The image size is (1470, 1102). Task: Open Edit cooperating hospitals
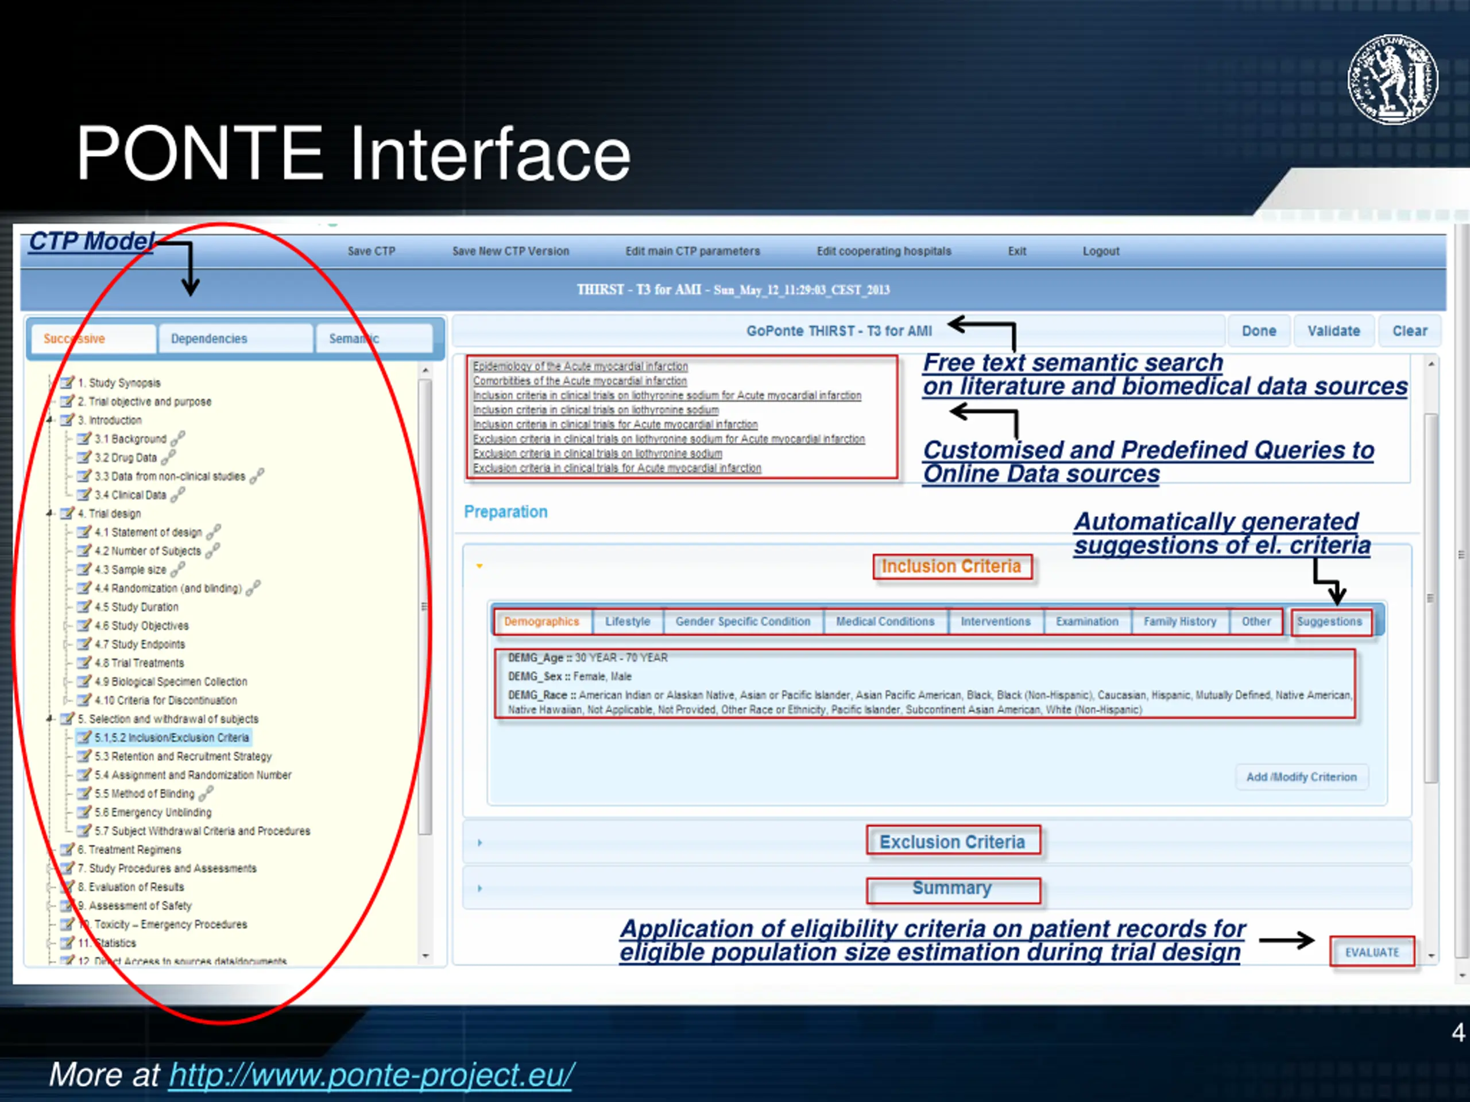coord(884,251)
